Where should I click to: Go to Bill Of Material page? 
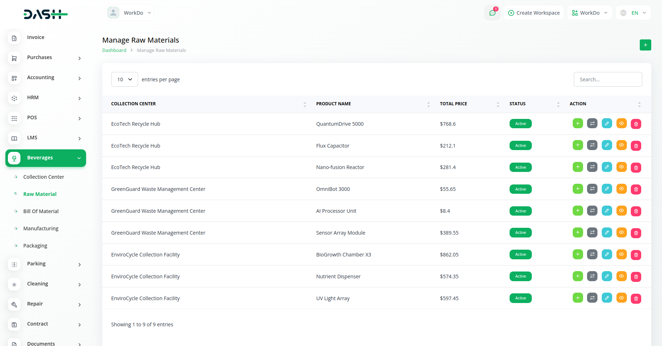[41, 211]
